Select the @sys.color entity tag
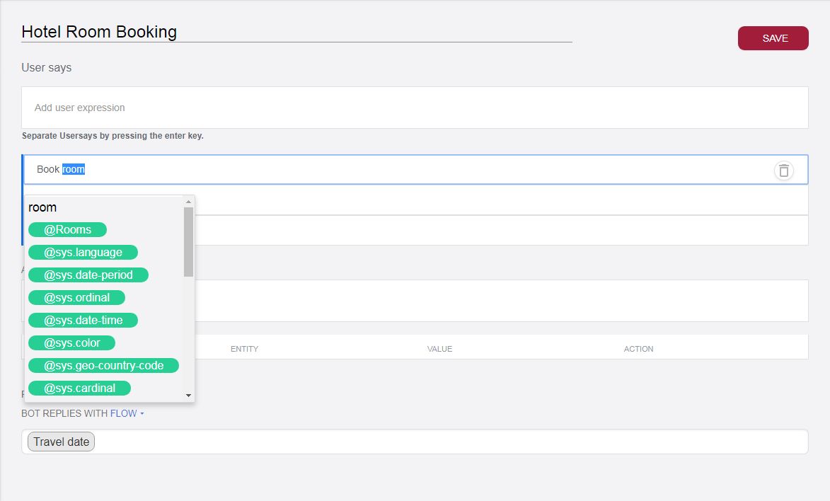This screenshot has height=501, width=830. (x=71, y=342)
